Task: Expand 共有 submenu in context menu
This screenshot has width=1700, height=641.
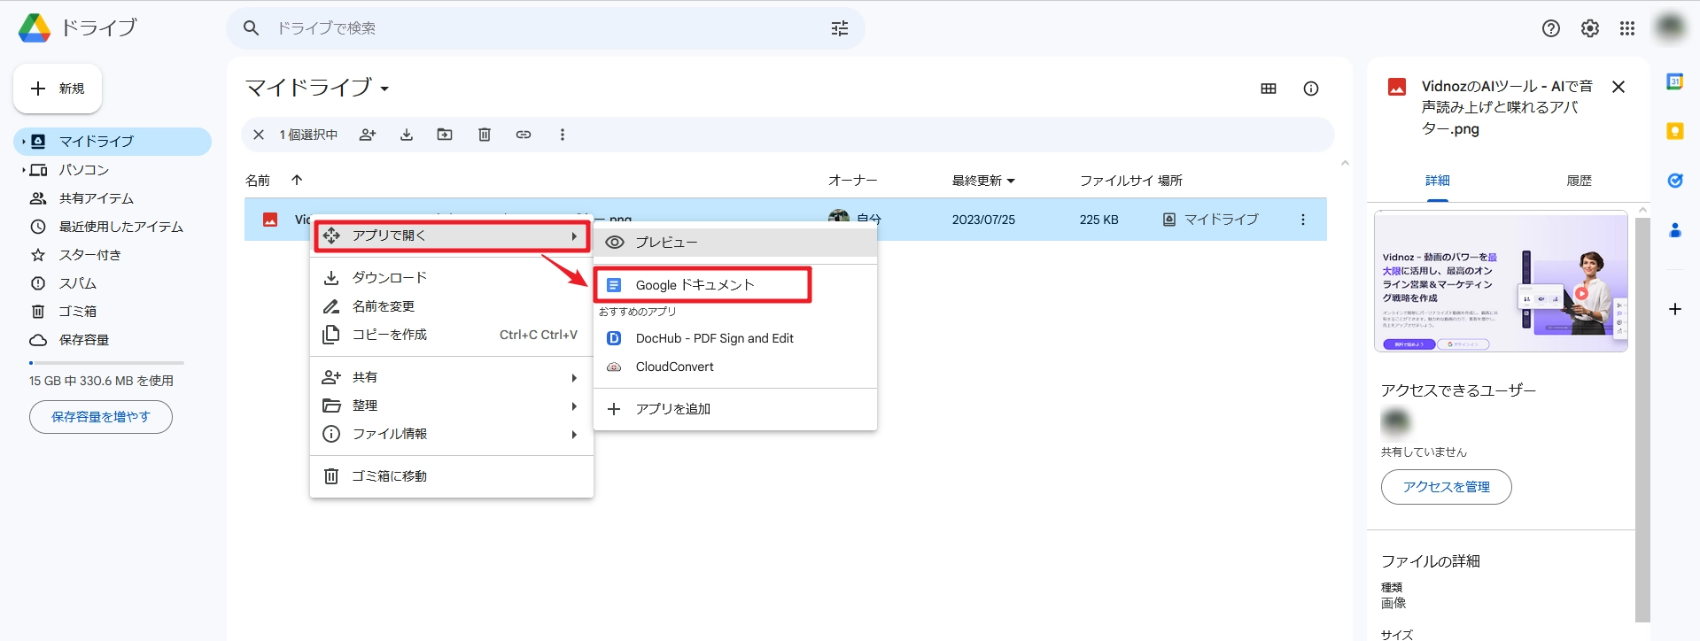Action: (452, 377)
